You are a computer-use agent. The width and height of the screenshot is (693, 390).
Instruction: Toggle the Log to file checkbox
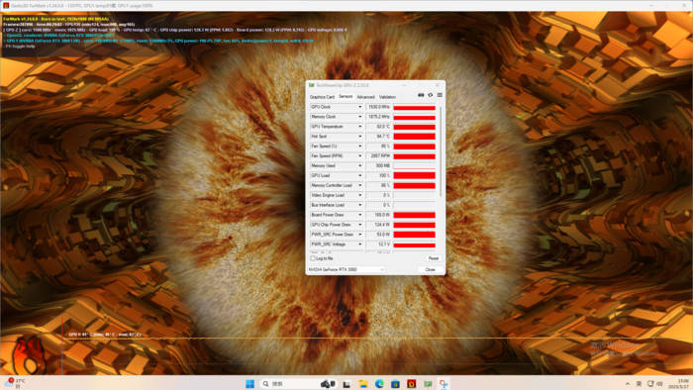tap(313, 258)
